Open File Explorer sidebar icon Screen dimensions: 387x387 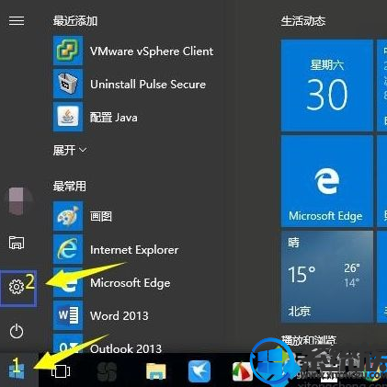click(x=17, y=243)
